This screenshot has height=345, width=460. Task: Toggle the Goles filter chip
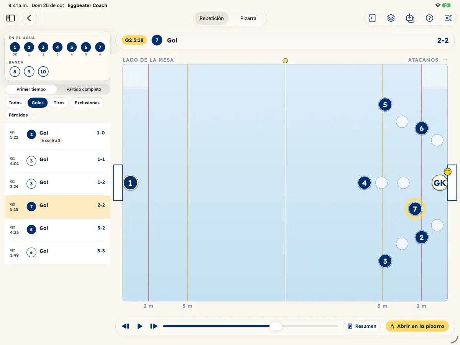(38, 103)
